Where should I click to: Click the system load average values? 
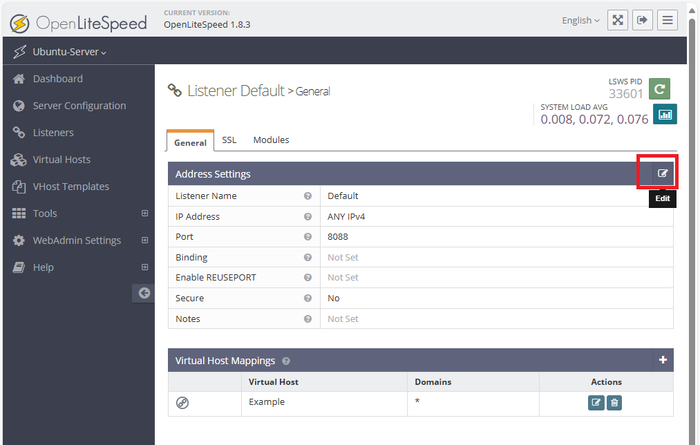(594, 120)
